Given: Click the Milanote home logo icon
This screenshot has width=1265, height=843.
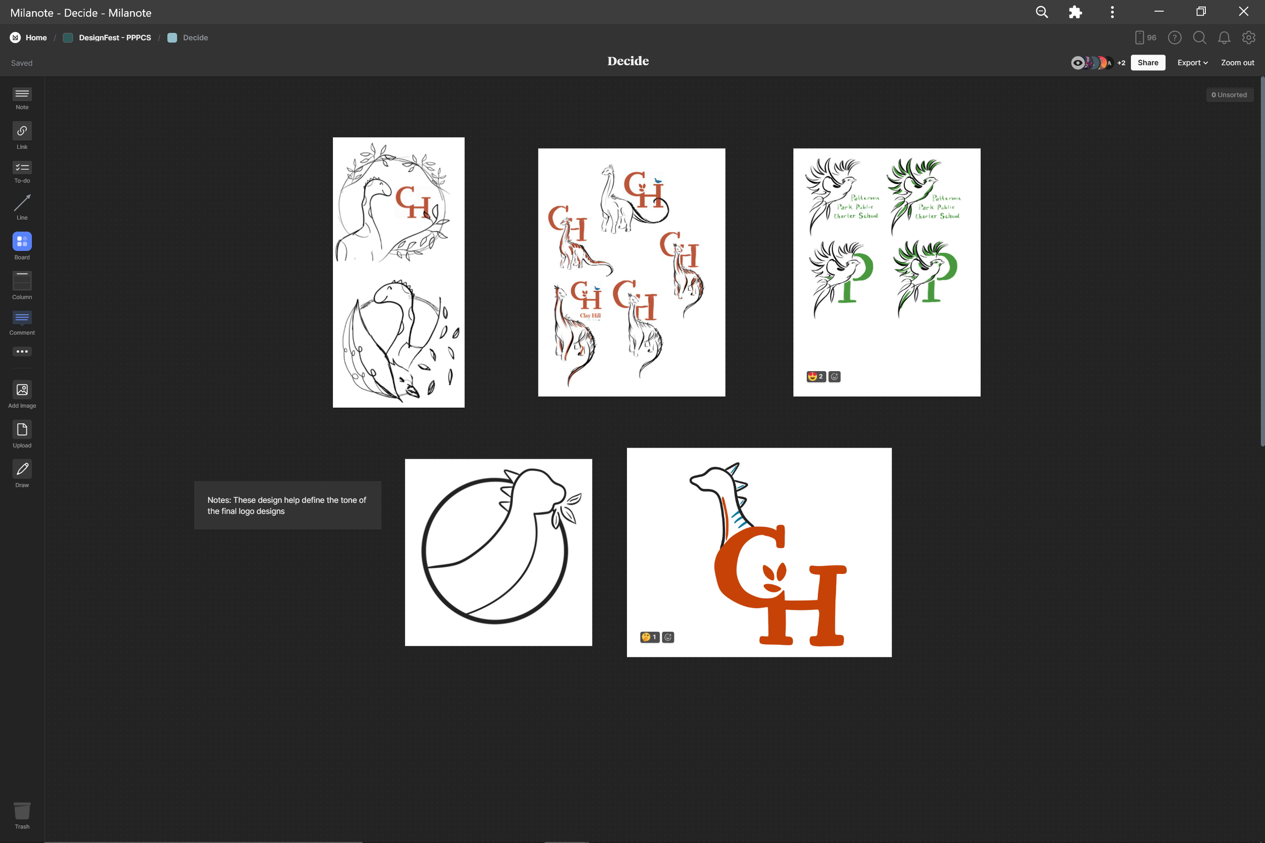Looking at the screenshot, I should 16,37.
